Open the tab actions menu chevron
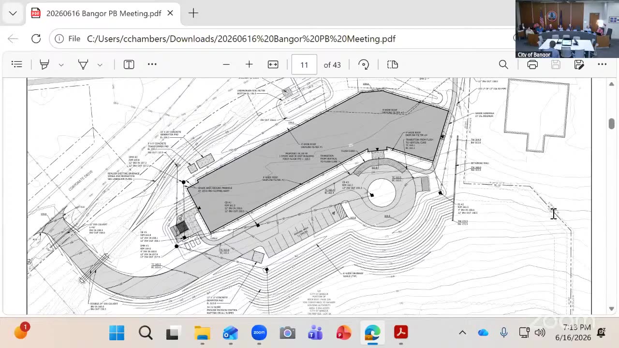Screen dimensions: 619x348 (x=13, y=13)
